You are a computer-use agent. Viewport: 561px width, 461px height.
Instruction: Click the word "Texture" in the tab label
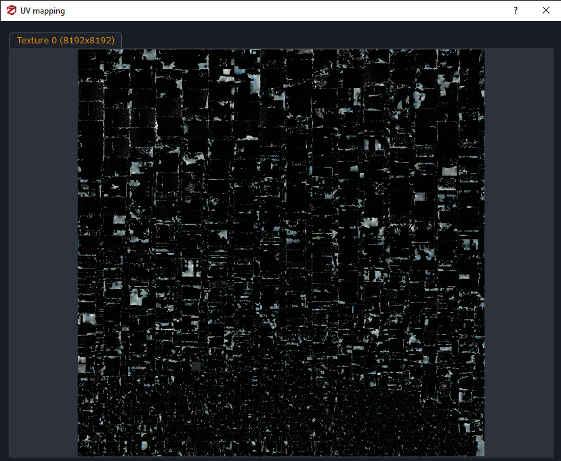(x=33, y=41)
